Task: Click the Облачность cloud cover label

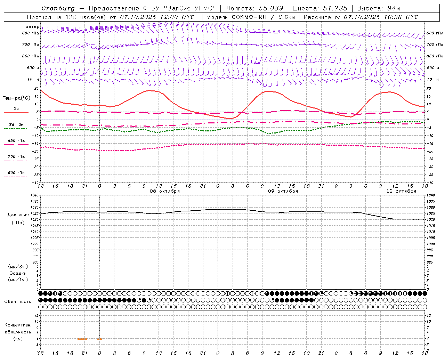Action: [x=18, y=301]
